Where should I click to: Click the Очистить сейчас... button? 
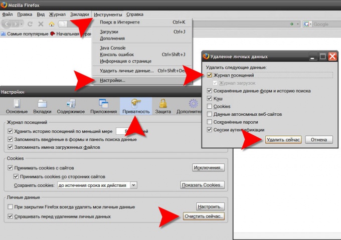click(204, 216)
